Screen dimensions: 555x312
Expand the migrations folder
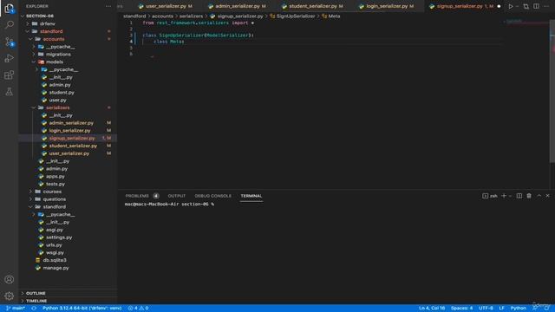coord(68,54)
